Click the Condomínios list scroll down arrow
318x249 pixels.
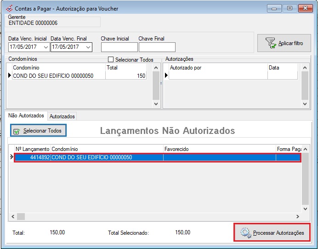[x=156, y=104]
